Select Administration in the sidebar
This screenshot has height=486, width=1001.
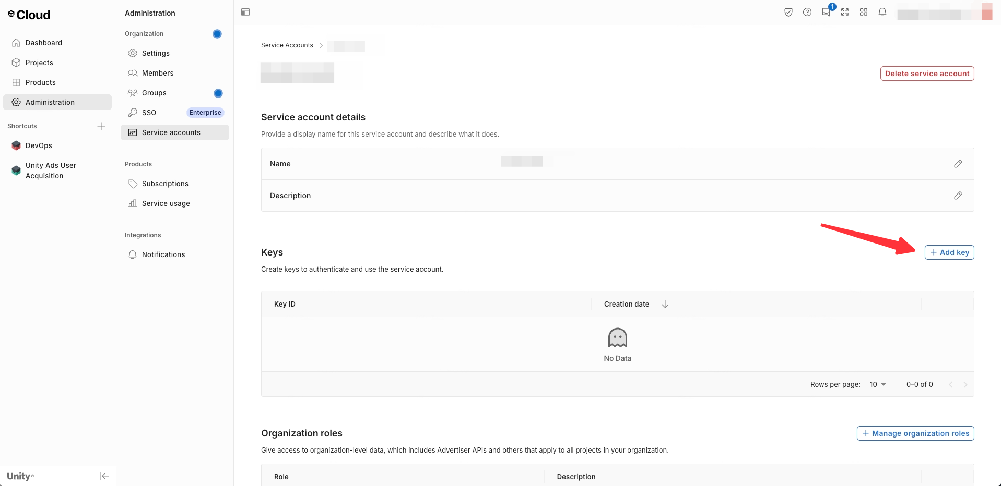pos(57,102)
